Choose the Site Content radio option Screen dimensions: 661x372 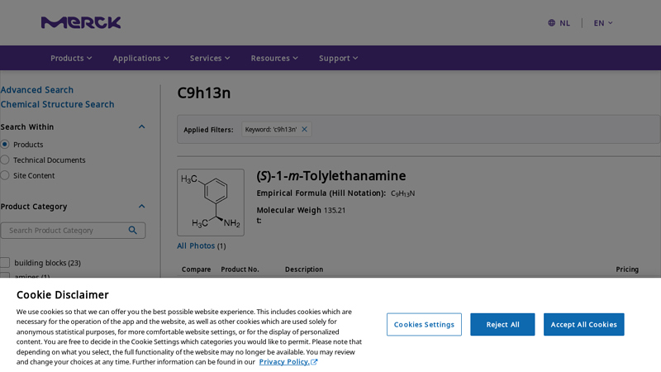[x=5, y=175]
